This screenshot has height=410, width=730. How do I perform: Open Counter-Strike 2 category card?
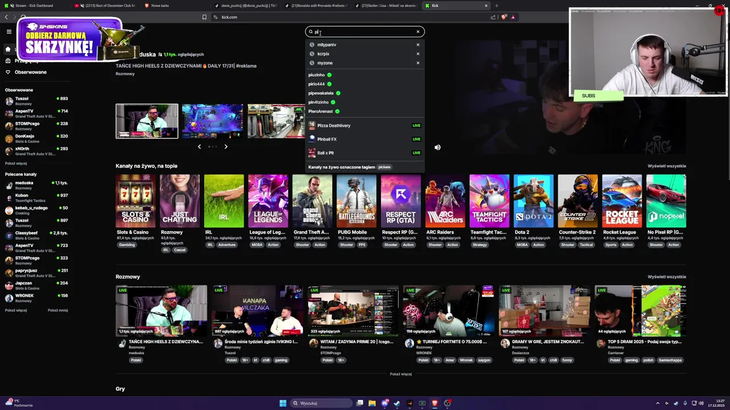point(578,201)
